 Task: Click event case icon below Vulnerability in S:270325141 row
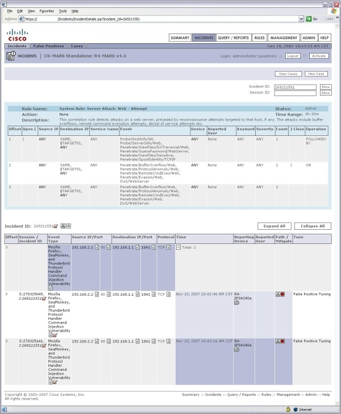tap(55, 382)
